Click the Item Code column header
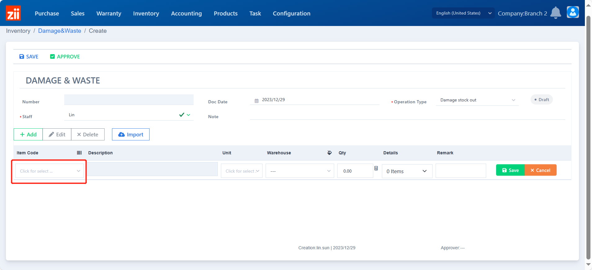Image resolution: width=592 pixels, height=270 pixels. [x=27, y=153]
